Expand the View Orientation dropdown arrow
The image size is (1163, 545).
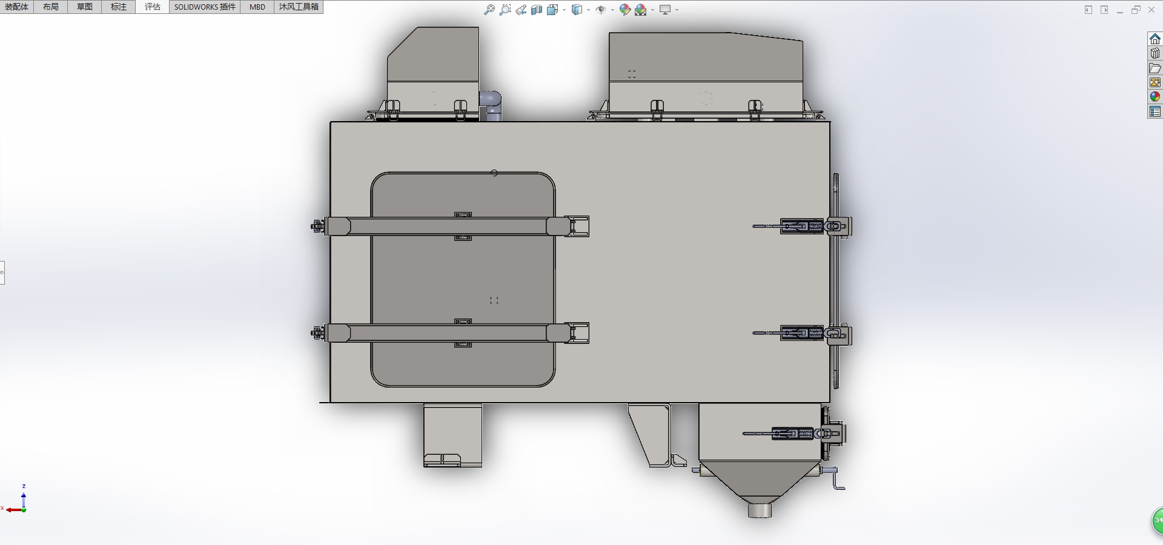pyautogui.click(x=565, y=10)
